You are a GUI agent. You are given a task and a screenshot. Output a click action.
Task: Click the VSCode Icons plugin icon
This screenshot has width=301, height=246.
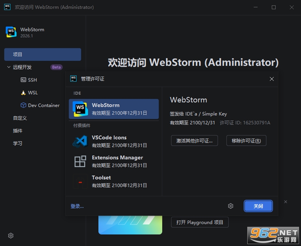click(80, 141)
